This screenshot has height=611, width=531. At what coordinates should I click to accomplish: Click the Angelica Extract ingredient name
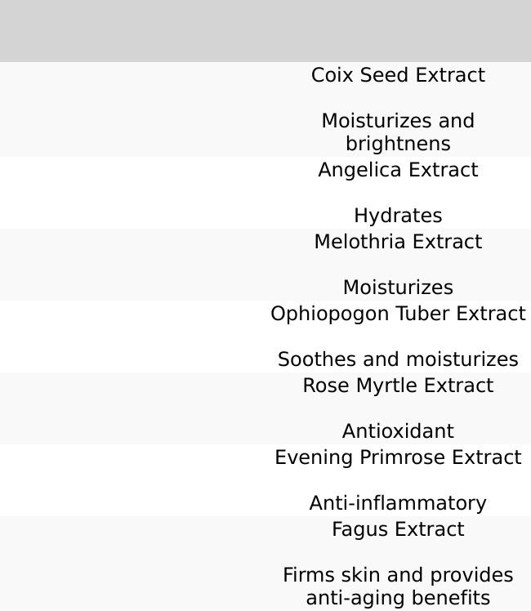(398, 170)
